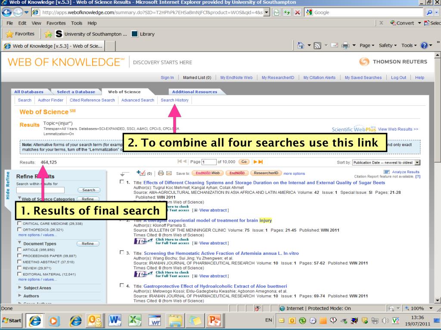Open the Safety menu dropdown
Viewport: 441px width, 330px height.
tap(388, 46)
